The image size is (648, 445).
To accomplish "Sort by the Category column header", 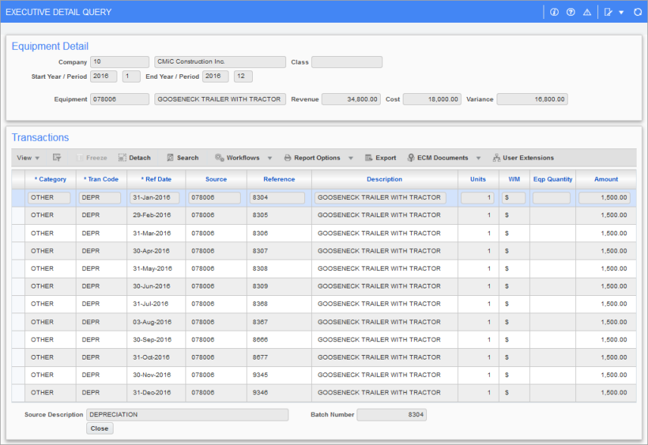I will tap(51, 179).
